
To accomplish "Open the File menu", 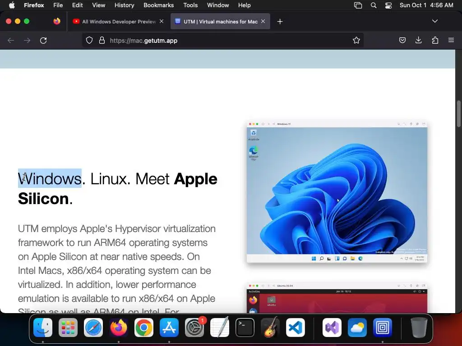I will click(x=58, y=5).
